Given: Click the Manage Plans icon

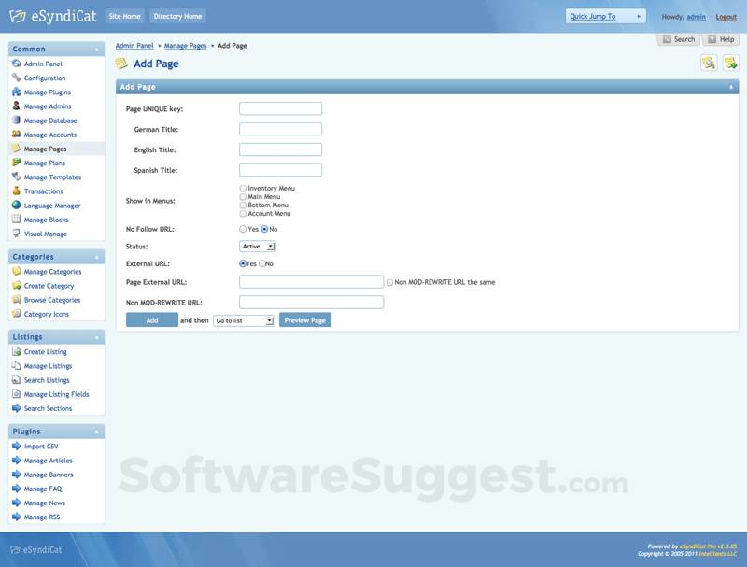Looking at the screenshot, I should 16,163.
